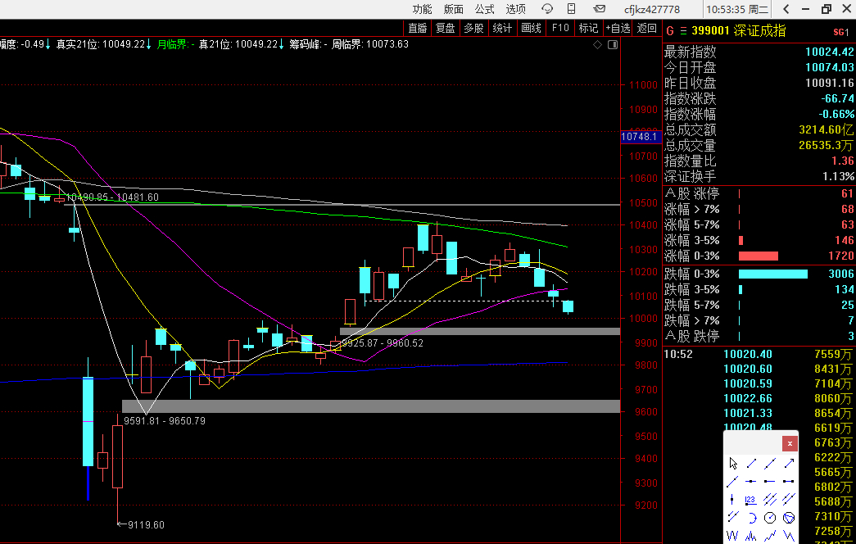Image resolution: width=856 pixels, height=544 pixels.
Task: Click the 直播 toolbar button
Action: [418, 28]
